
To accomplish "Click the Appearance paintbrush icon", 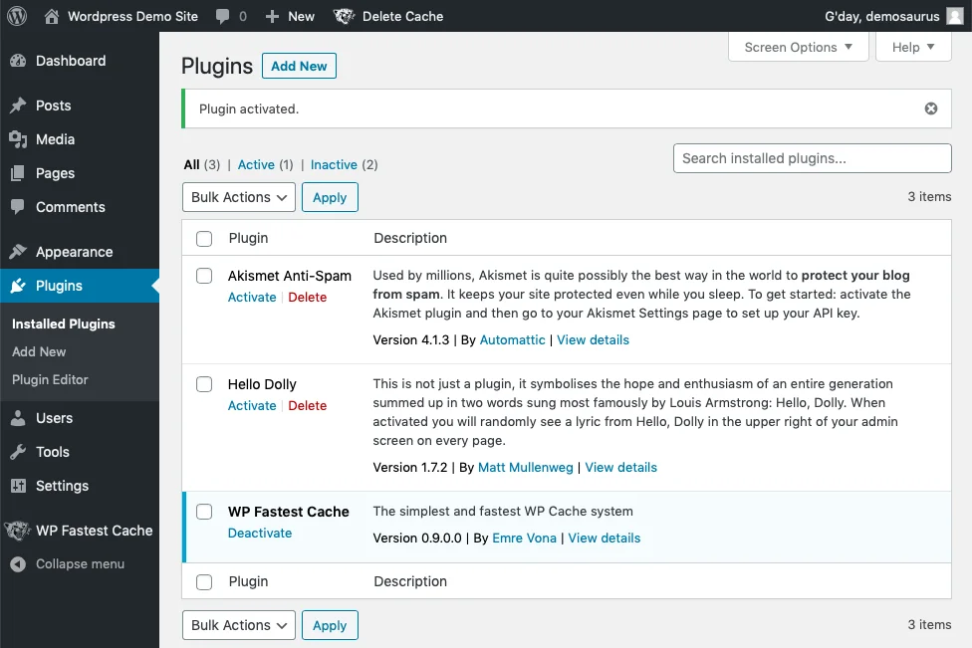I will [x=18, y=252].
